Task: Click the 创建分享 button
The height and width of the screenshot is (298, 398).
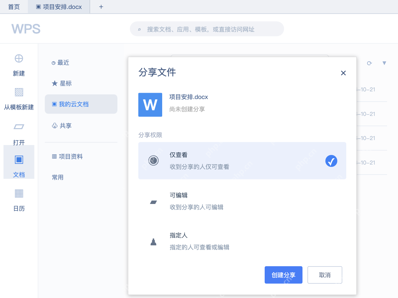Action: (284, 275)
